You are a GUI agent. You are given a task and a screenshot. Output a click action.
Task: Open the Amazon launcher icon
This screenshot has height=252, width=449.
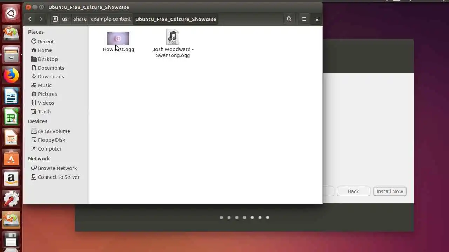pyautogui.click(x=11, y=178)
